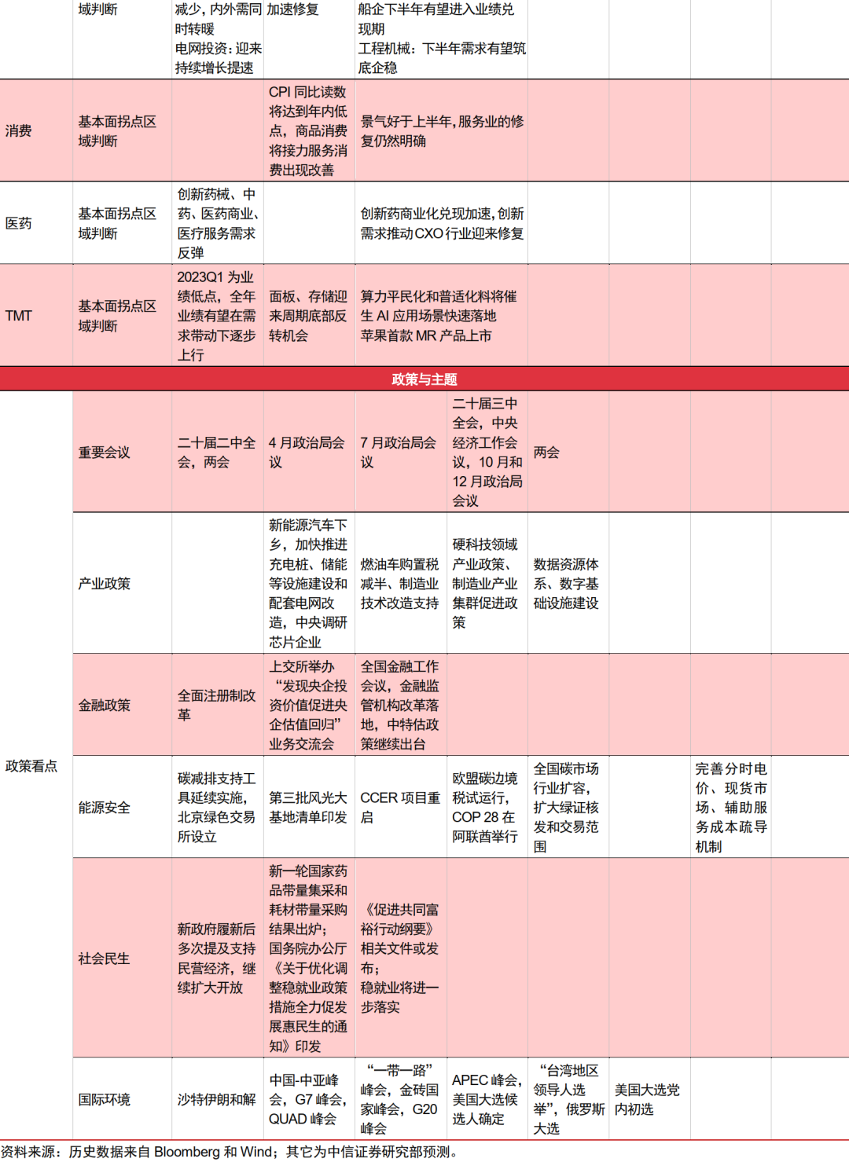
Task: Click cell starting 新能源汽车下乡
Action: (x=308, y=583)
